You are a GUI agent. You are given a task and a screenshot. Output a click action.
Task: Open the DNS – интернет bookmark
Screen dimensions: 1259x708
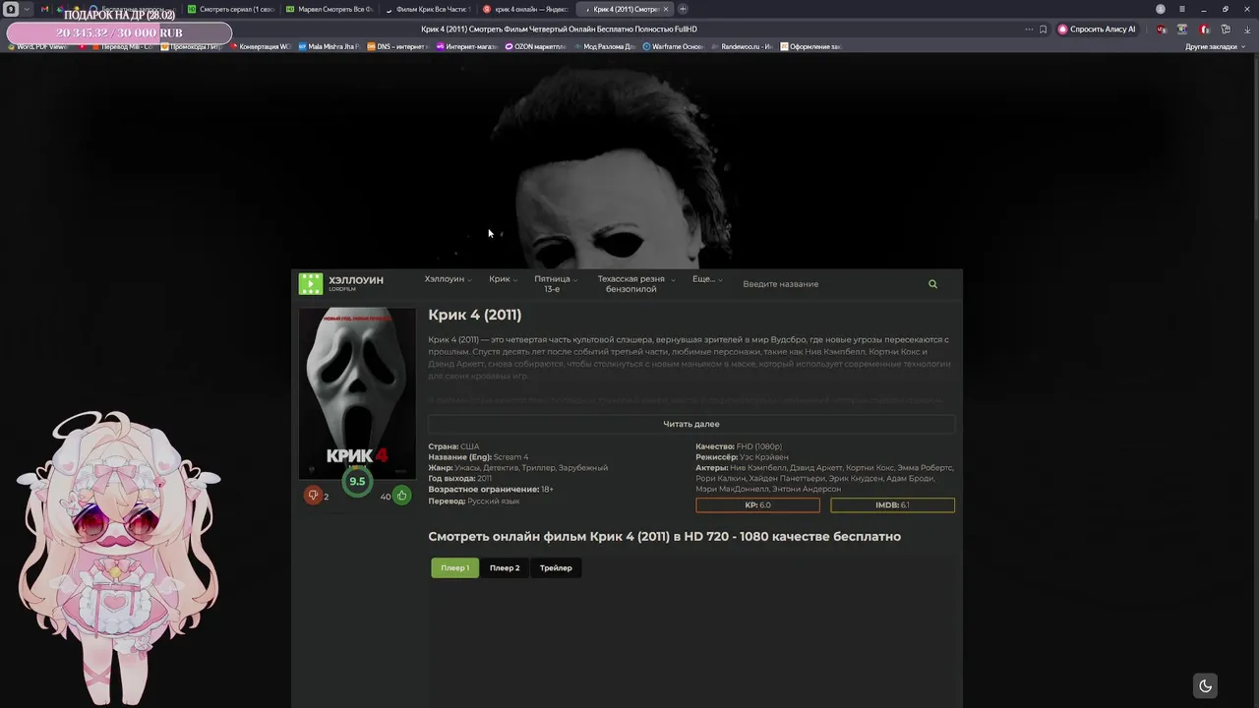(x=396, y=46)
